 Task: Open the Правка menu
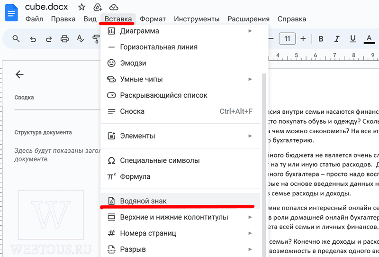63,19
